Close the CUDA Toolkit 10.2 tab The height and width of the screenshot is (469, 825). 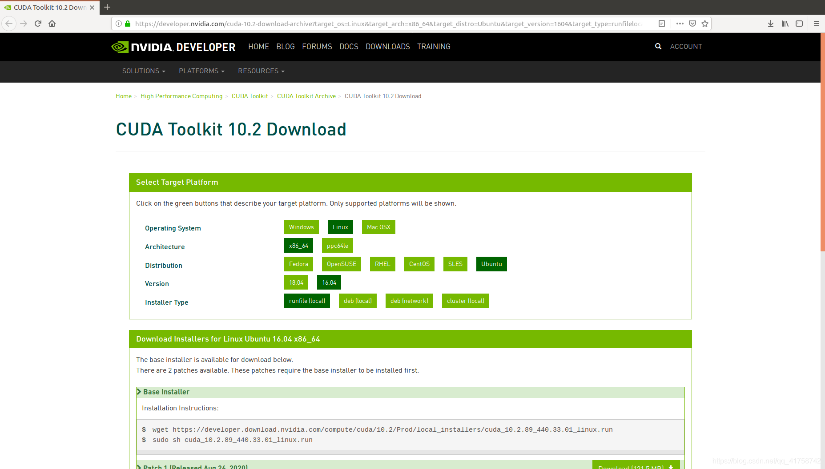point(92,8)
